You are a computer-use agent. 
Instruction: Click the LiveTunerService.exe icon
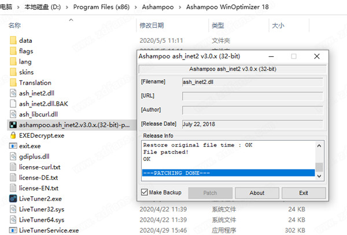click(13, 230)
